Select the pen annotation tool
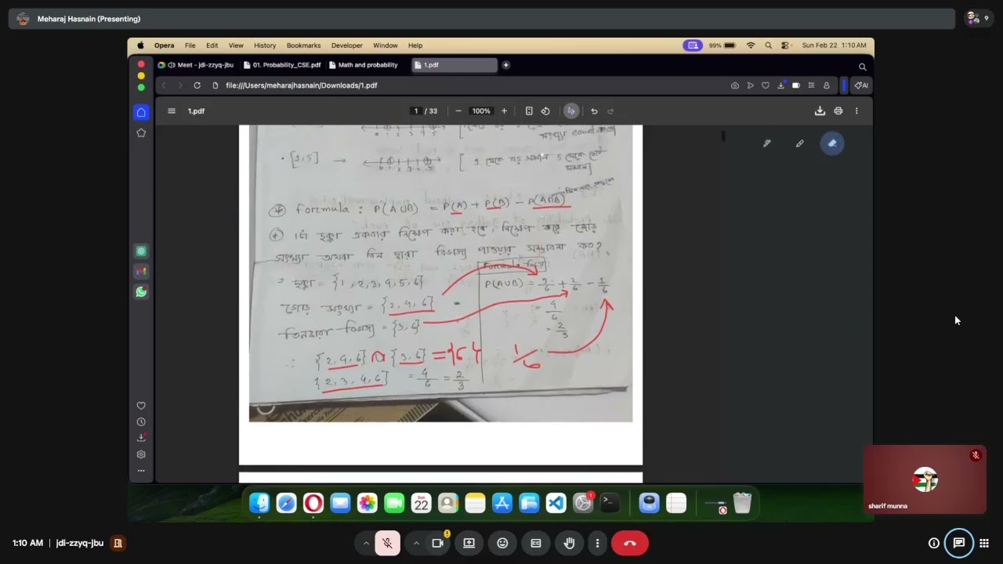This screenshot has width=1003, height=564. (766, 143)
